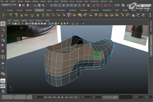Click the purple cube shelf icon

click(x=69, y=15)
